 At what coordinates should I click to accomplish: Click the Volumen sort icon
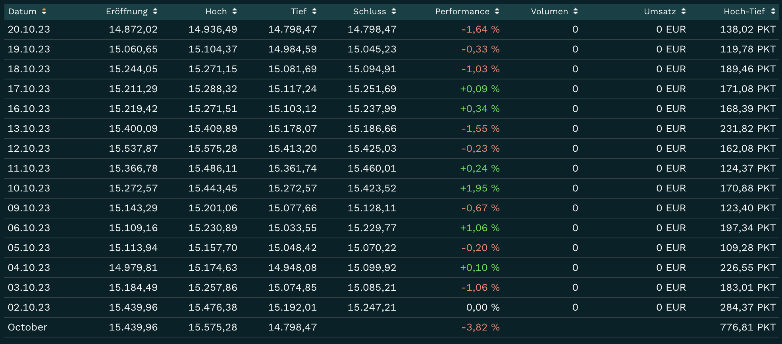tap(576, 12)
